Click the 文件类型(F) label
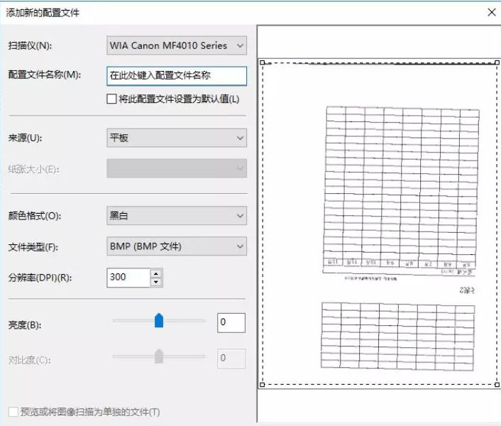The height and width of the screenshot is (426, 501). 33,247
